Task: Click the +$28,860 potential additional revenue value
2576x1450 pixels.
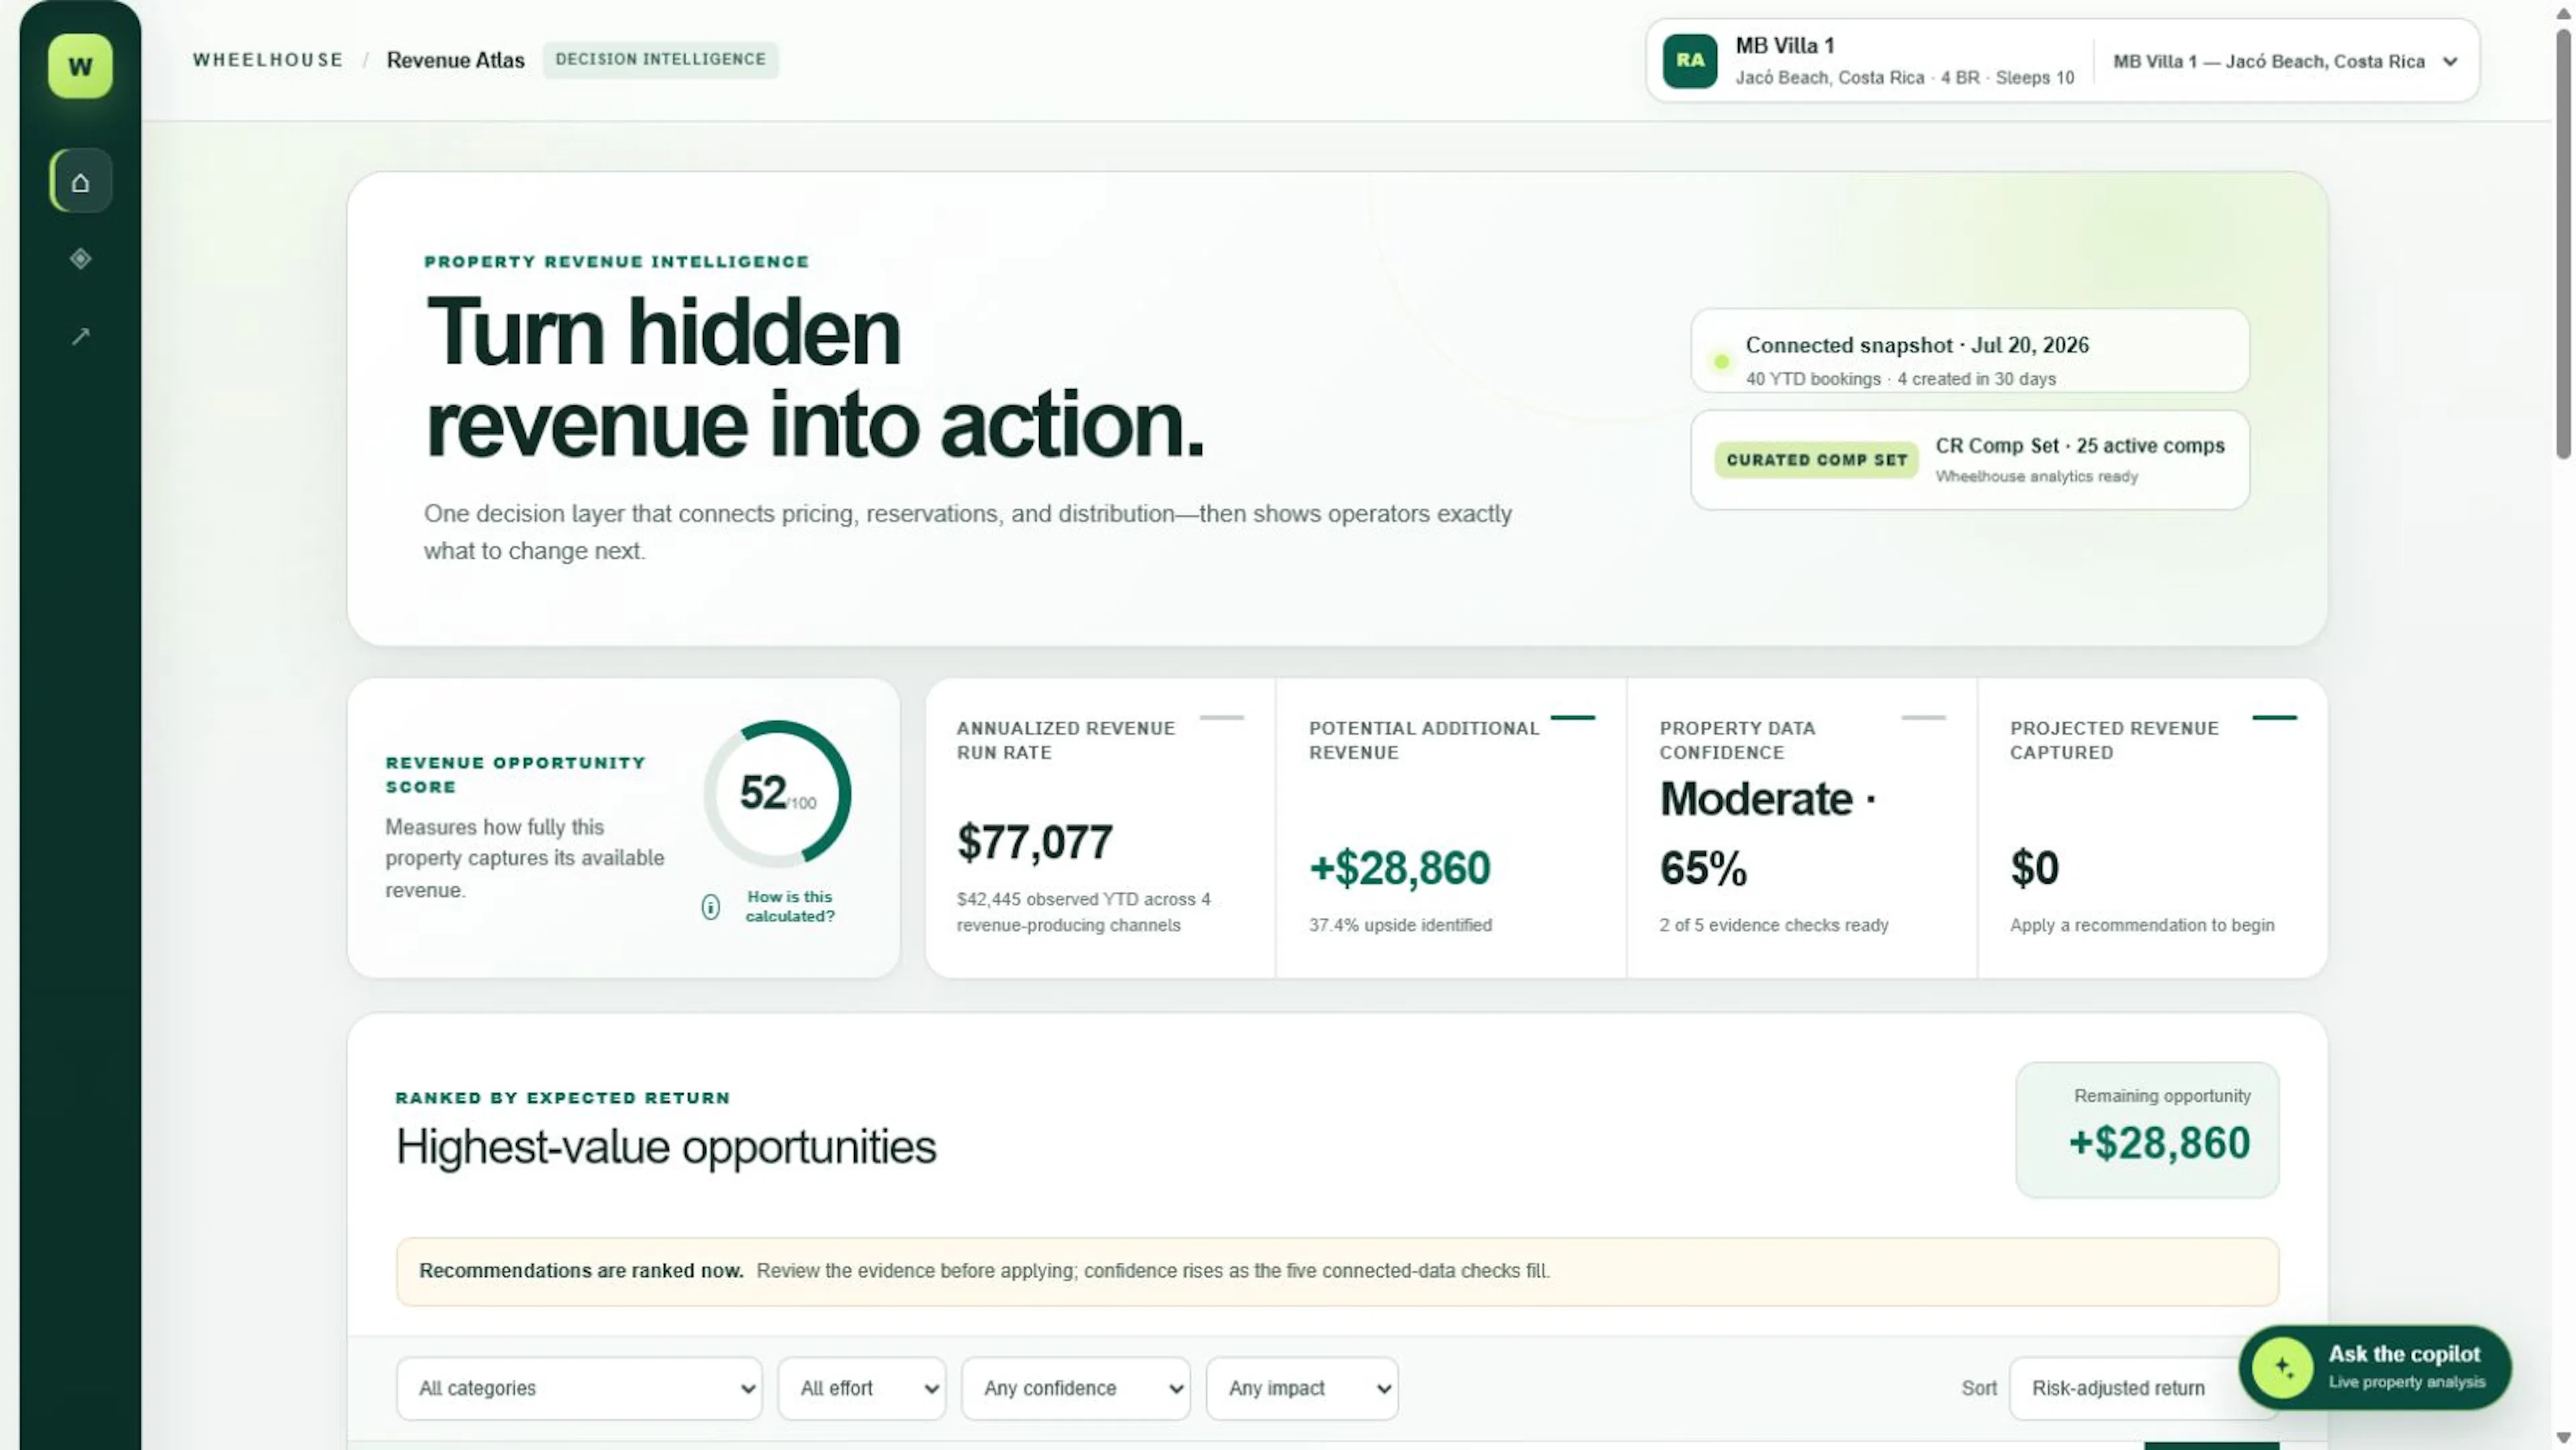Action: point(1399,868)
